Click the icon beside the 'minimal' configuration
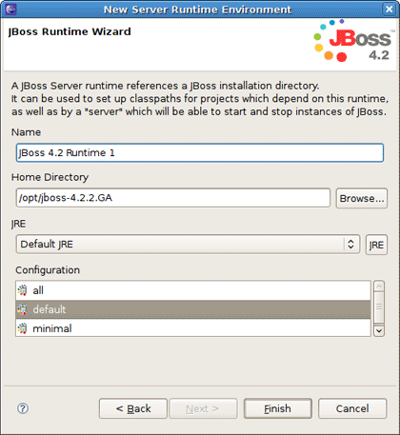This screenshot has width=400, height=435. tap(22, 328)
